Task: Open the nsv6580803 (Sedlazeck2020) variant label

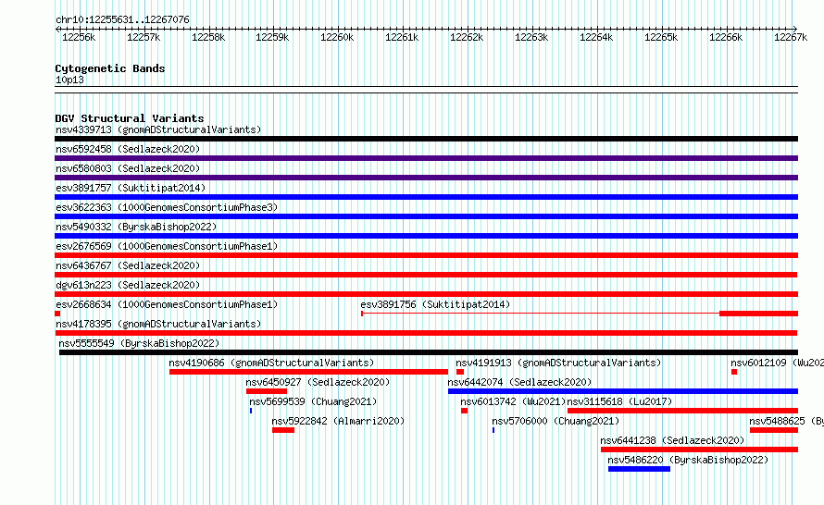Action: click(128, 168)
